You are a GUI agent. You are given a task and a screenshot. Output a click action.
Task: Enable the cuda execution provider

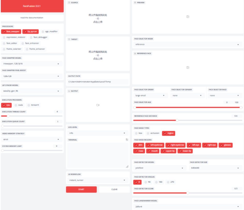(19, 105)
